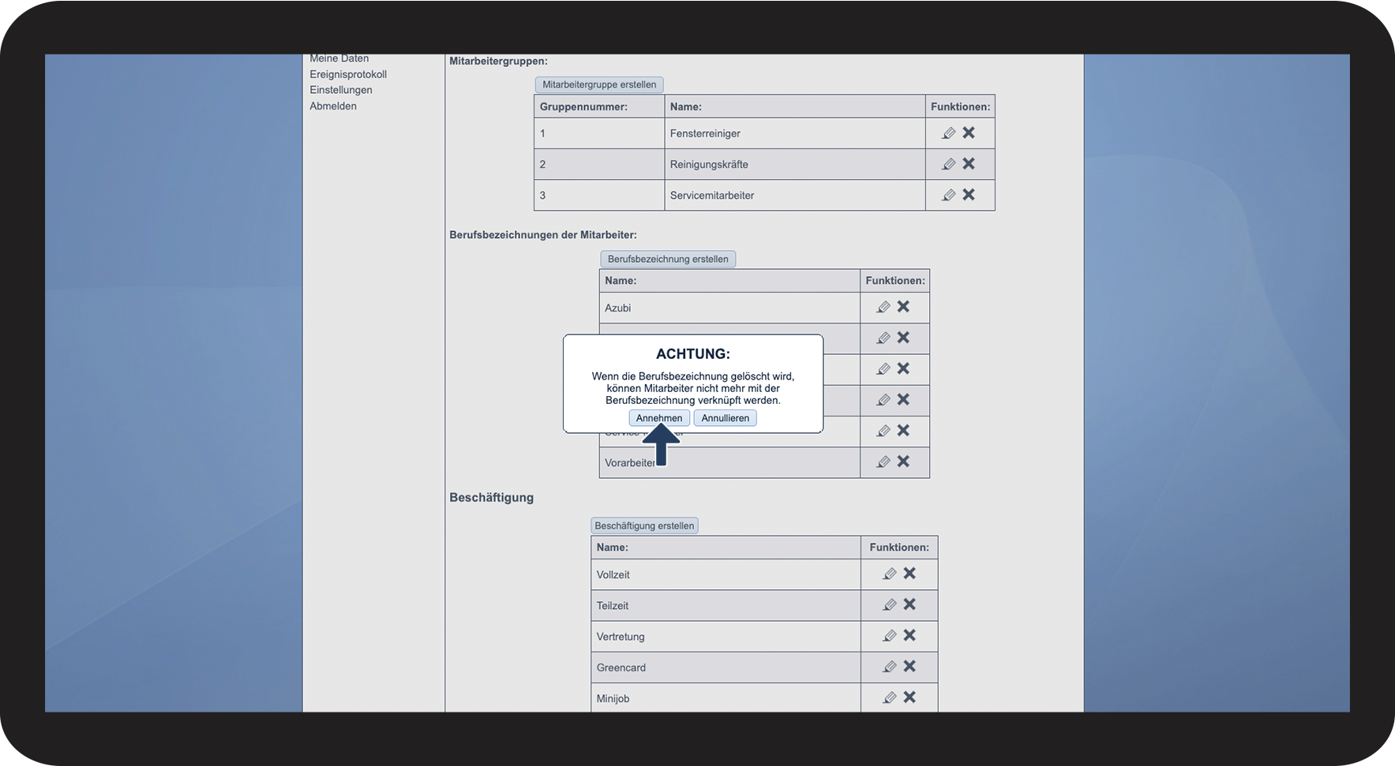The width and height of the screenshot is (1395, 766).
Task: Edit the Vertretung employment entry
Action: tap(890, 636)
